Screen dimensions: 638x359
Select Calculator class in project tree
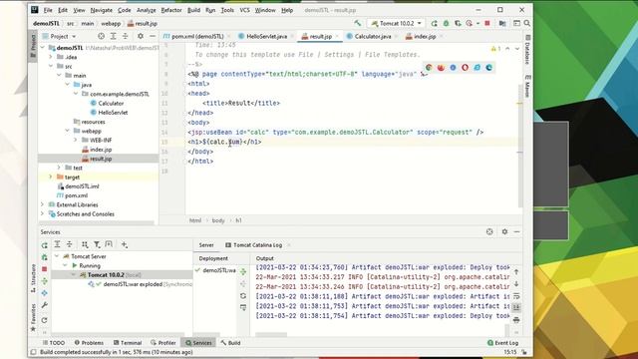111,103
